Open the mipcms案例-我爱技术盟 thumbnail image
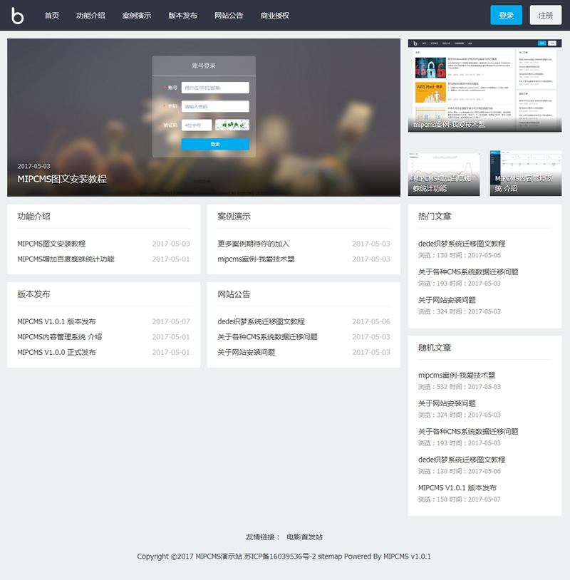 [484, 86]
